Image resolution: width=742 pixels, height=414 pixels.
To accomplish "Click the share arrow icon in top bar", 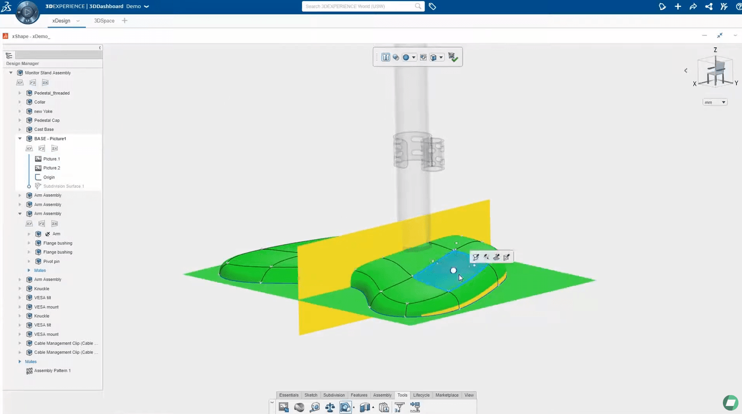I will tap(693, 6).
